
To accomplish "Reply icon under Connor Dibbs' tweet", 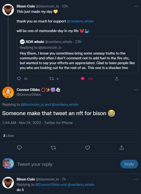I will (19, 147).
